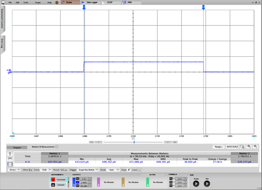Click the grid layout icon in left panel
This screenshot has width=262, height=190.
(x=10, y=164)
